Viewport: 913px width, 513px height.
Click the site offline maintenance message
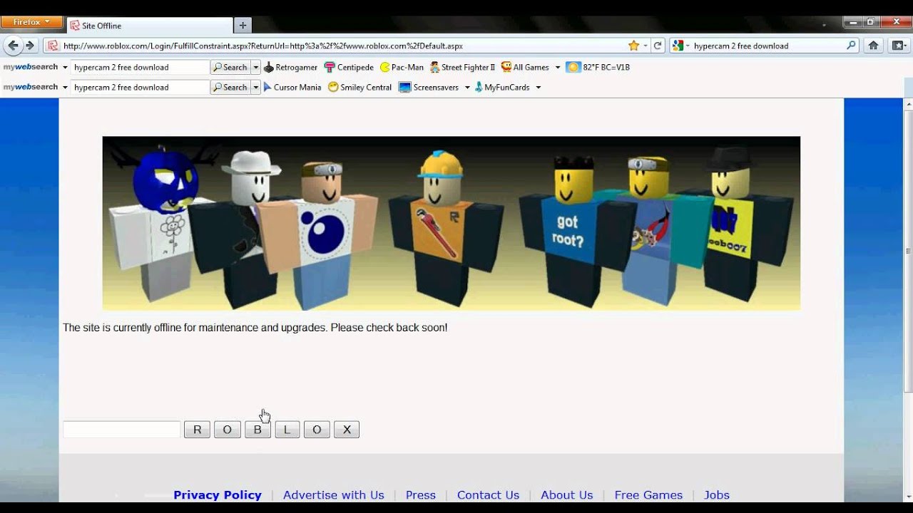click(255, 328)
